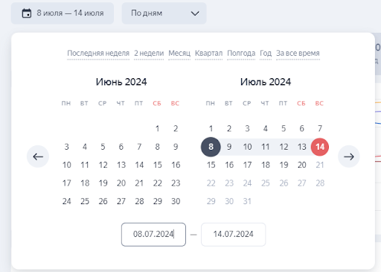Pick June 15 in the calendar

(158, 165)
